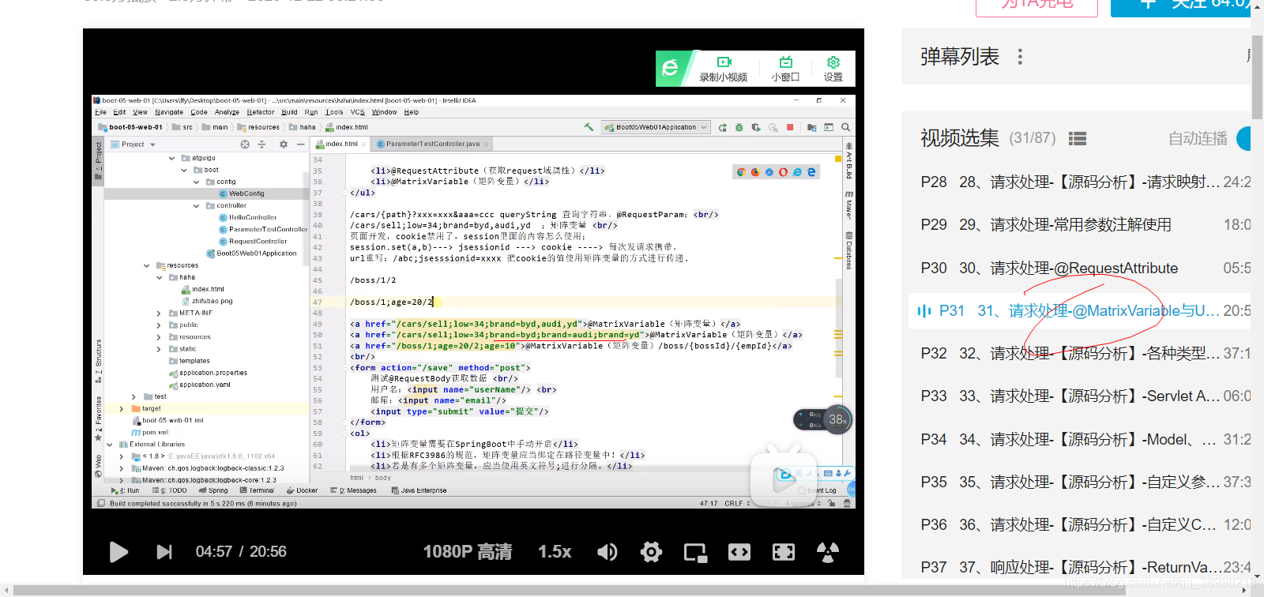This screenshot has height=597, width=1264.
Task: Switch to ParameterTestController.java editor tab
Action: pos(432,144)
